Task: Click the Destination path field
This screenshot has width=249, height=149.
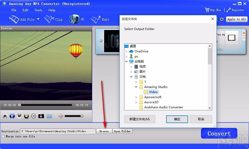Action: (x=58, y=131)
